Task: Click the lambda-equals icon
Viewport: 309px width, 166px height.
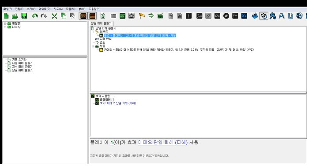Action: [x=199, y=16]
